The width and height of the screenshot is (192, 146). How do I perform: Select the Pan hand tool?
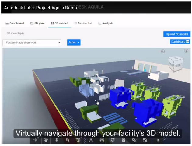coord(46,140)
